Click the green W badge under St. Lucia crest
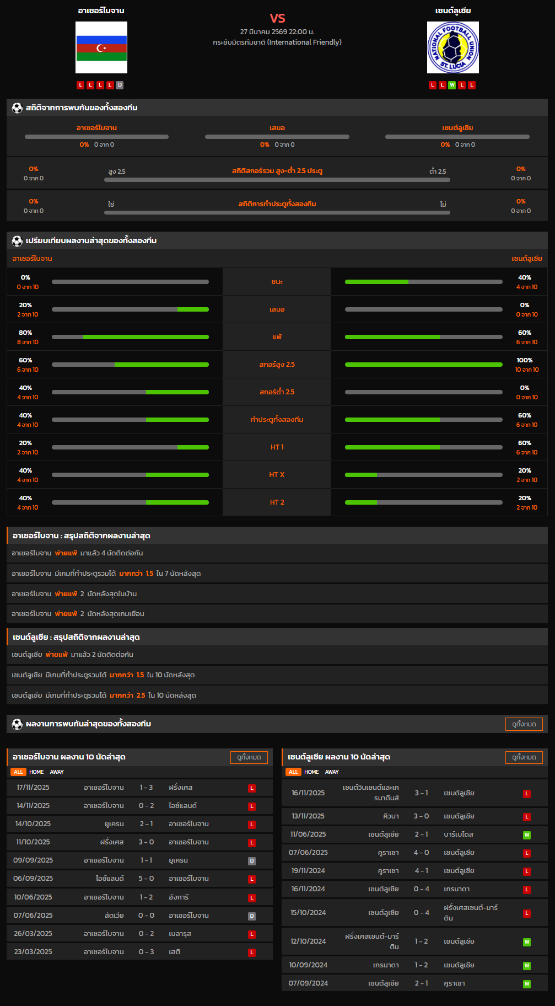 coord(452,85)
